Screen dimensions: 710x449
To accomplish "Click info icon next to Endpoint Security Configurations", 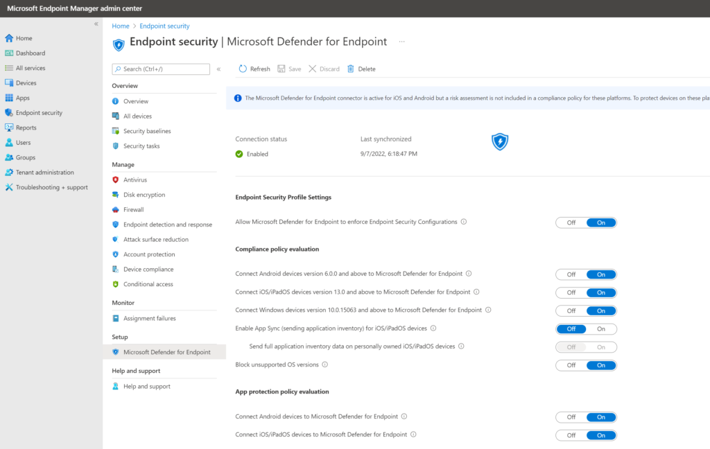I will tap(464, 222).
